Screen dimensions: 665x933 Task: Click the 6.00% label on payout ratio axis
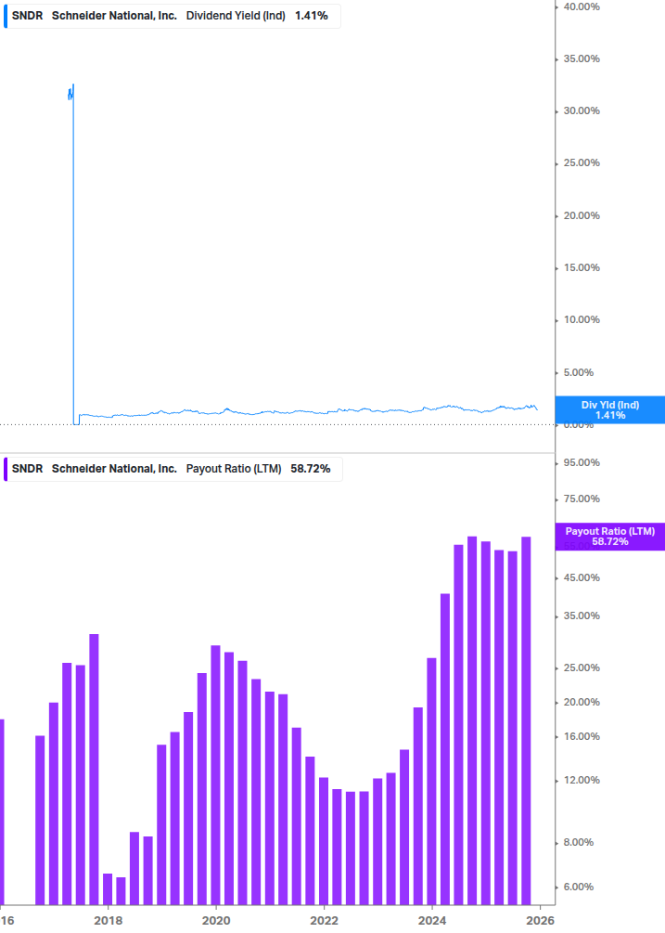click(x=581, y=887)
